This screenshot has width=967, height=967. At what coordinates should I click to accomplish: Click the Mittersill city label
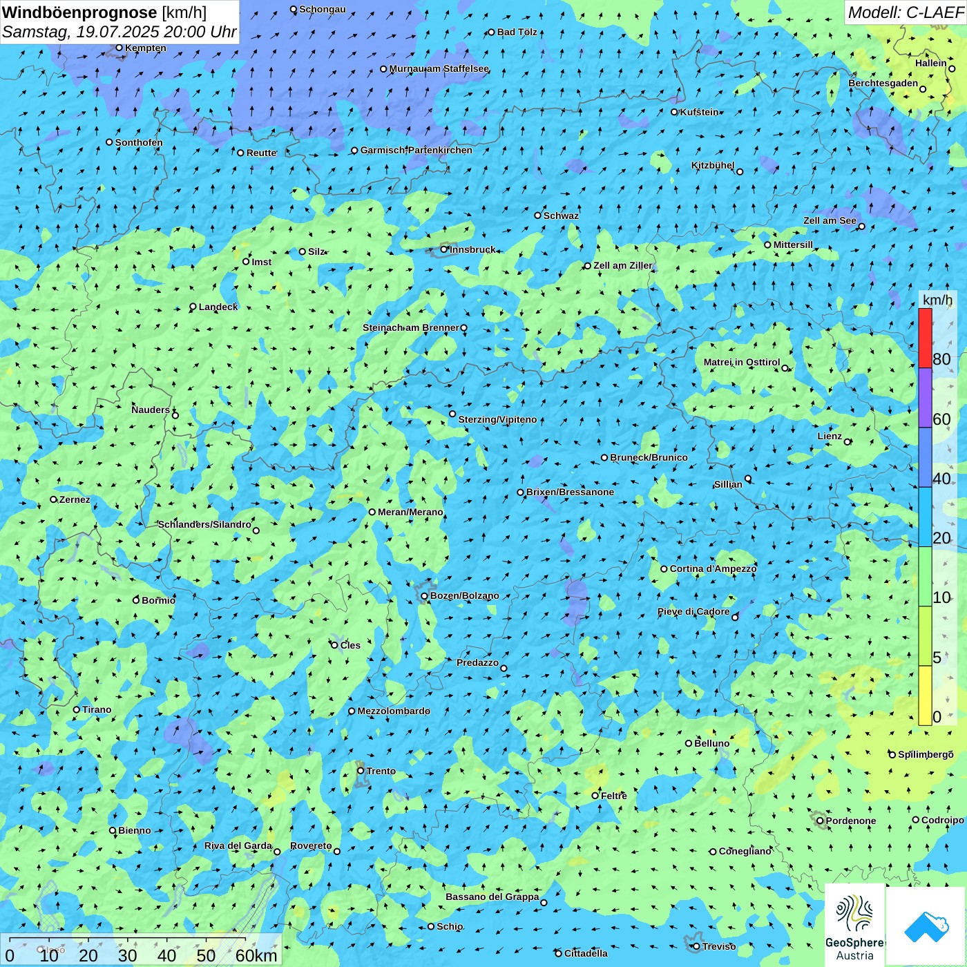794,245
